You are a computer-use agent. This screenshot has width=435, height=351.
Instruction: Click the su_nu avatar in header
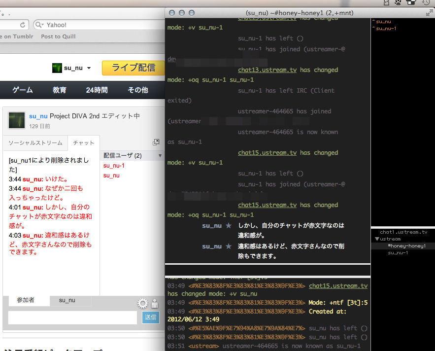click(57, 68)
